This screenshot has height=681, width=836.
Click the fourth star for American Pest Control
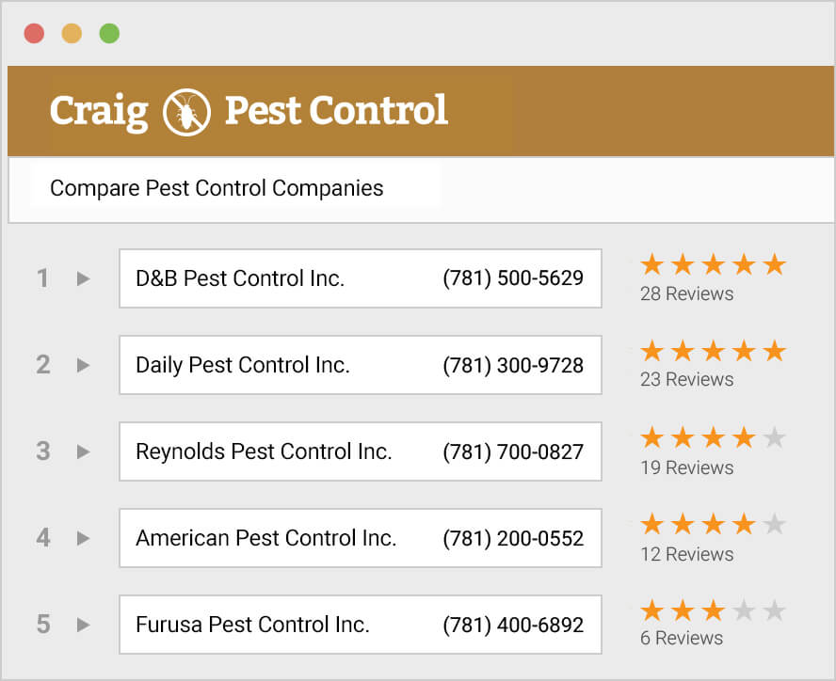744,524
